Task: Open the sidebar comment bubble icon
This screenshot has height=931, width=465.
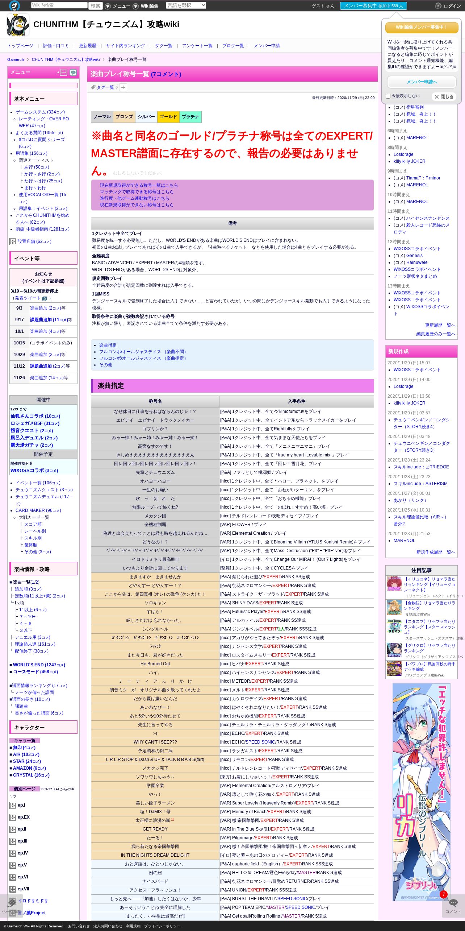Action: click(x=73, y=73)
